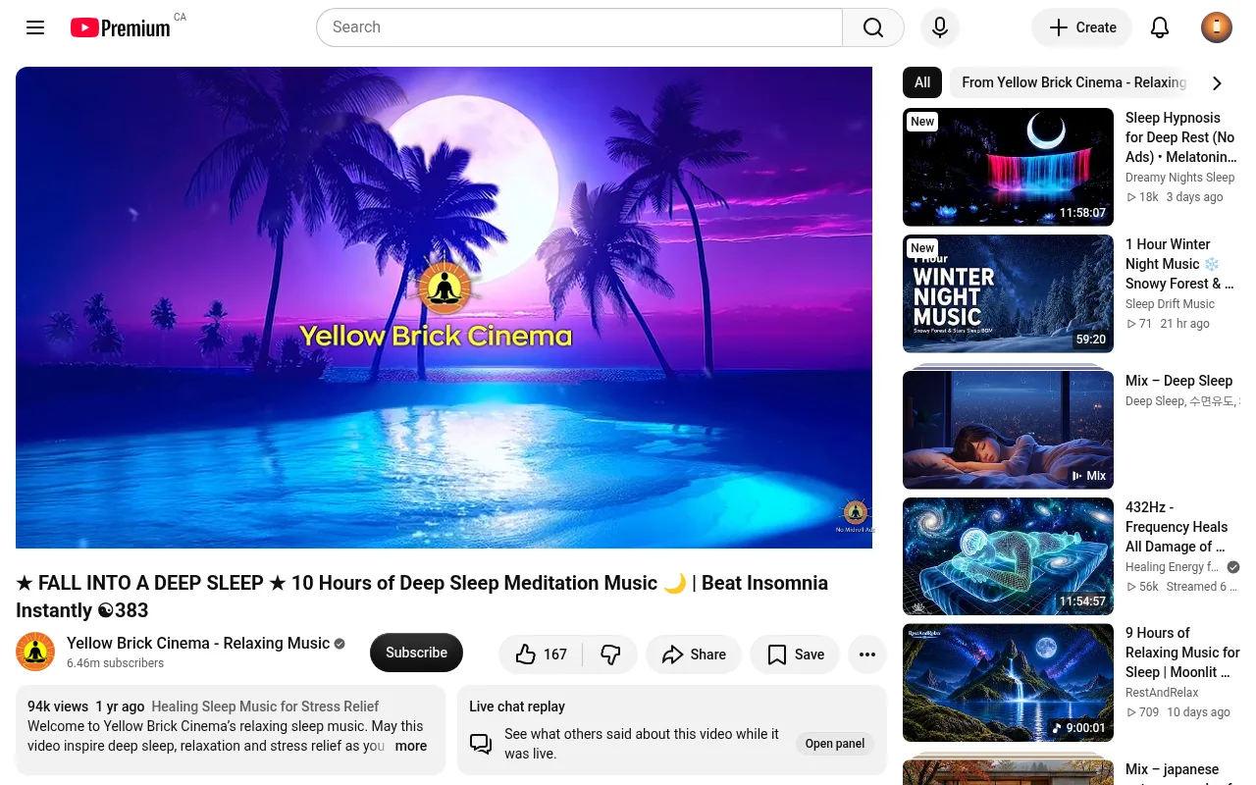This screenshot has height=785, width=1256.
Task: Click the Share button
Action: coord(694,654)
